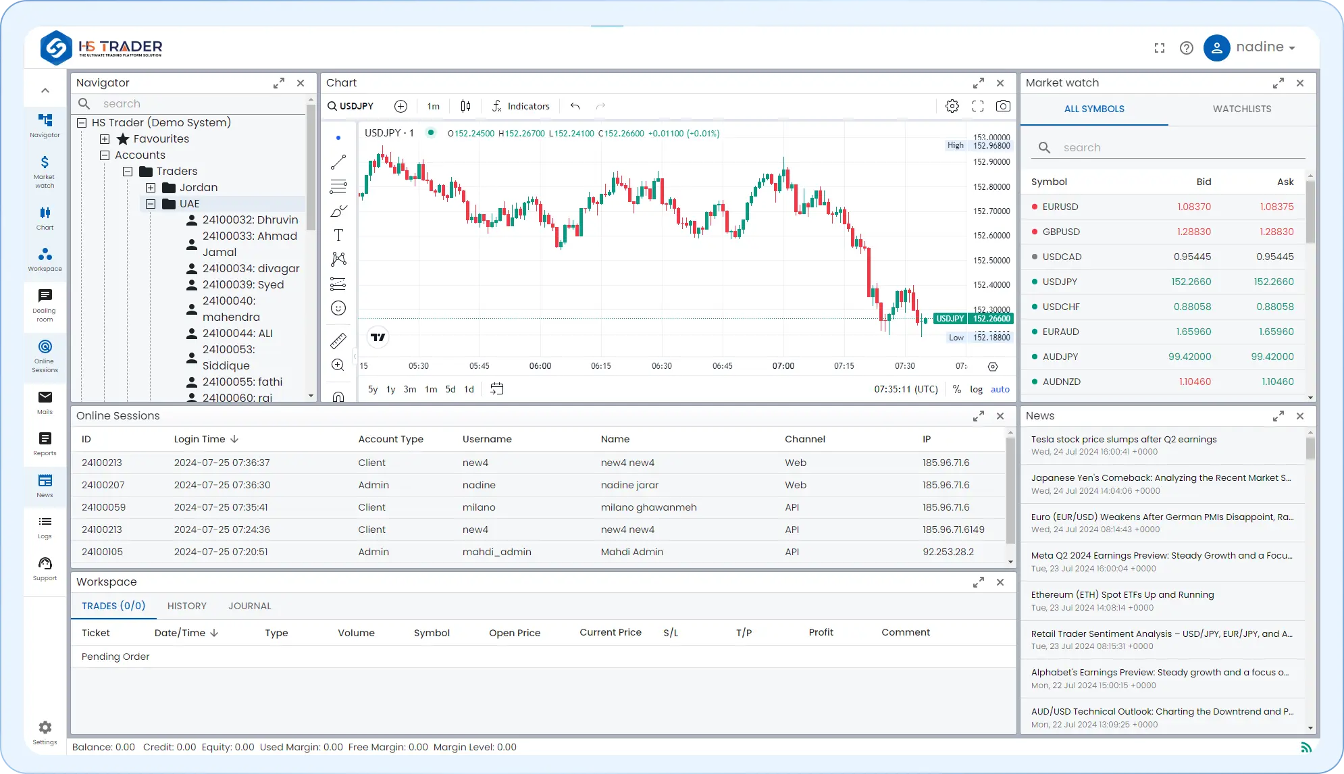Open chart settings gear icon
The image size is (1344, 774).
(x=952, y=106)
